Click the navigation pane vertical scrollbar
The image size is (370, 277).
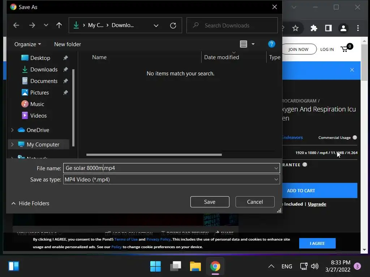[73, 107]
